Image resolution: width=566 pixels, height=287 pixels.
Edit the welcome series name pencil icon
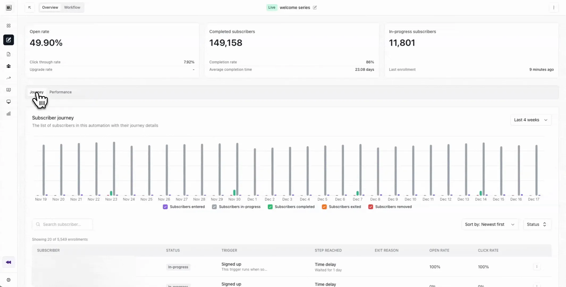315,7
